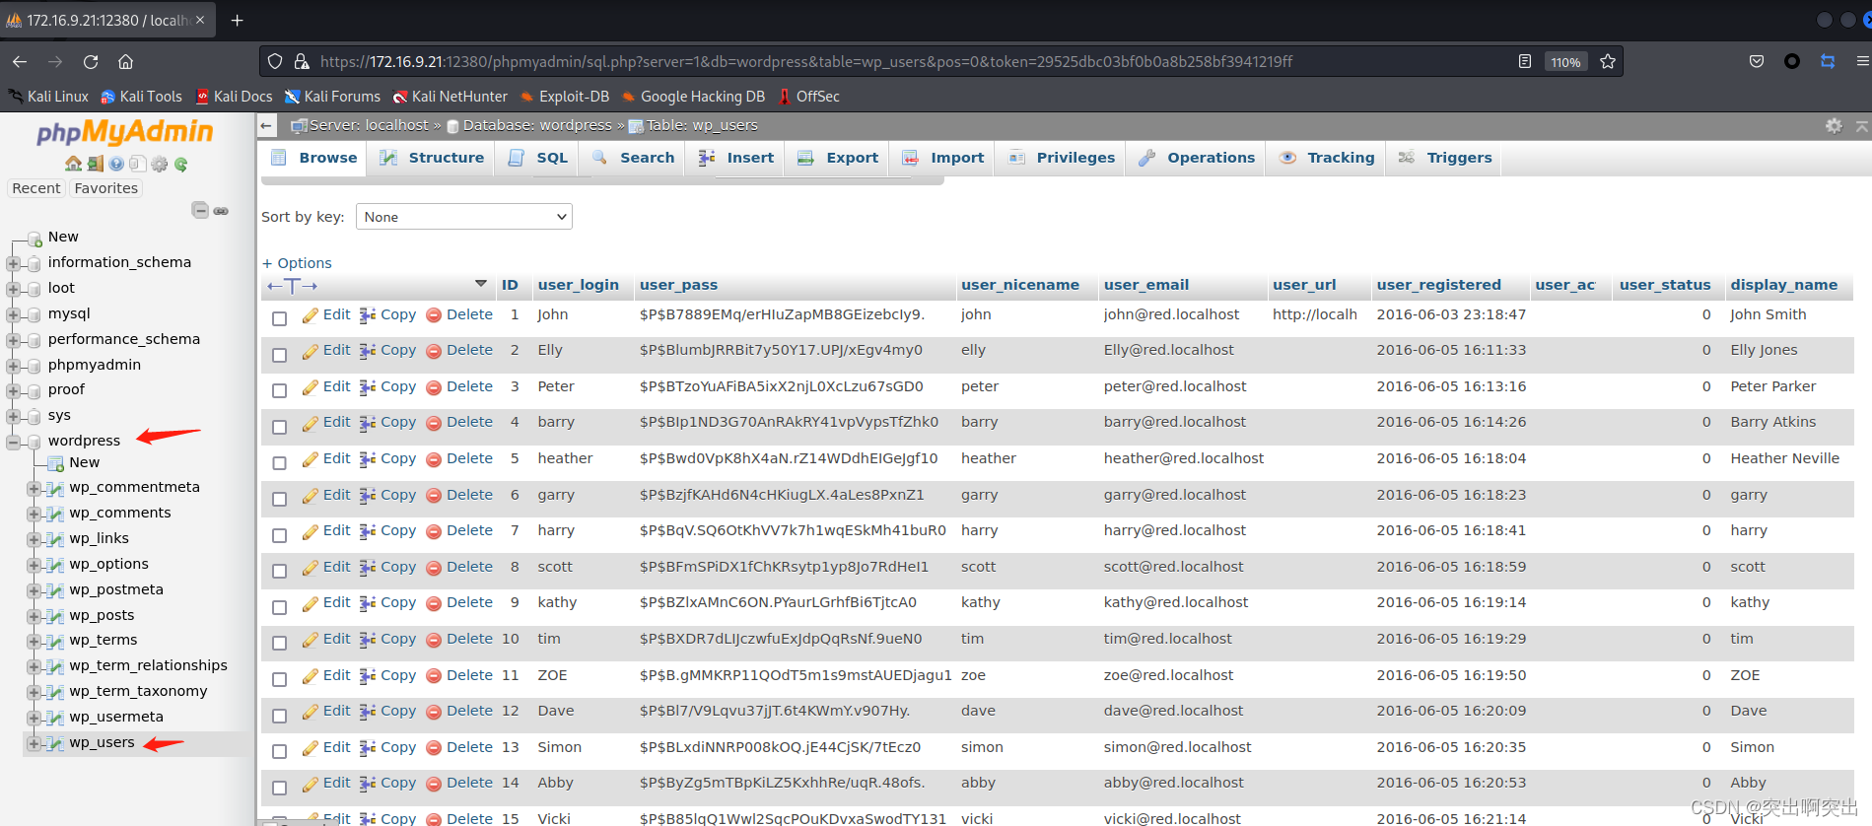Reload the browser page
The image size is (1872, 826).
coord(91,61)
